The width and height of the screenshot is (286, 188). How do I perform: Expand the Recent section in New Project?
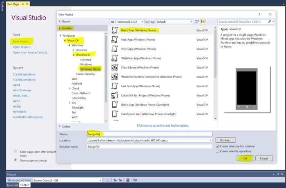pos(60,21)
